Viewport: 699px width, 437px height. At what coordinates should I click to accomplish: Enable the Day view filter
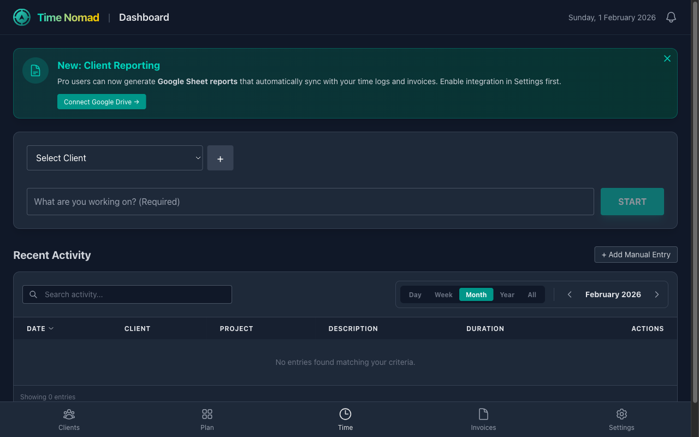click(415, 294)
